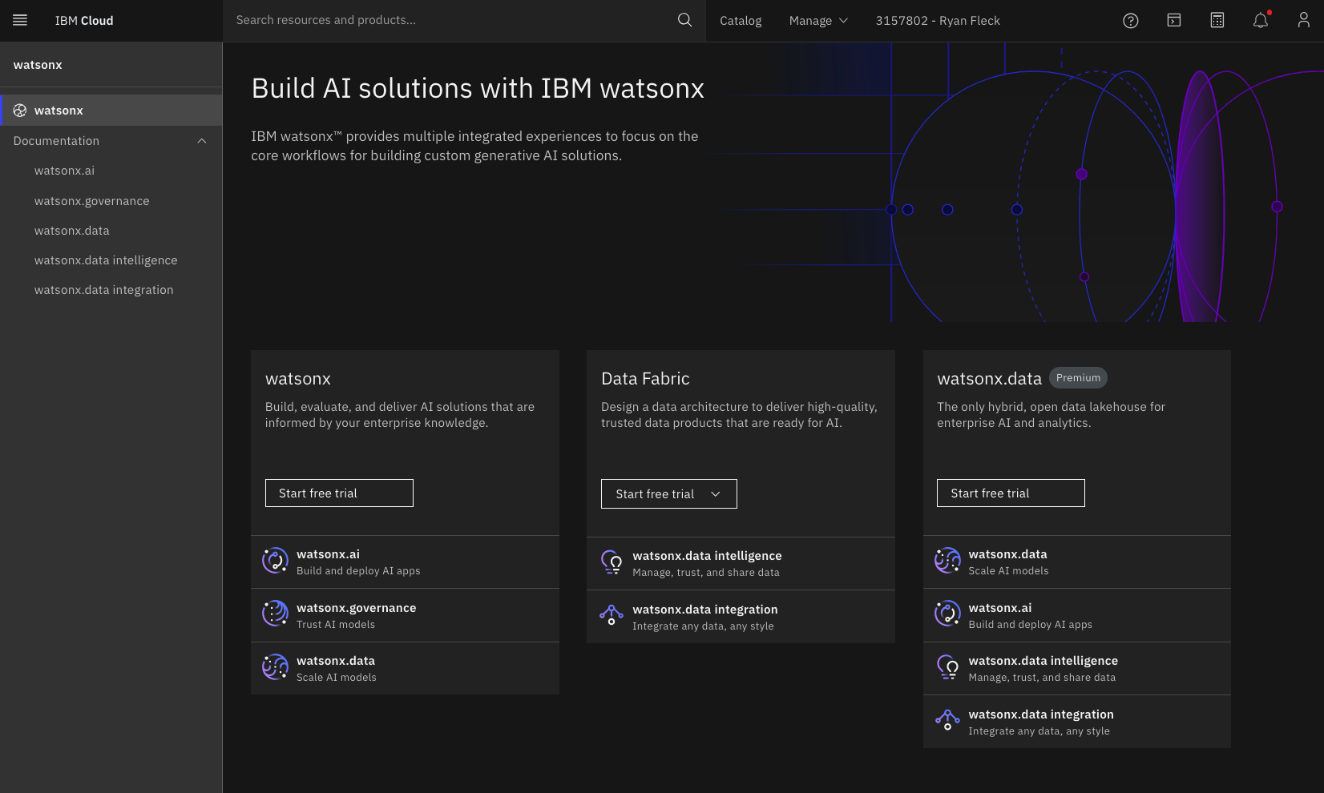Collapse the Documentation section
Image resolution: width=1324 pixels, height=793 pixels.
201,141
